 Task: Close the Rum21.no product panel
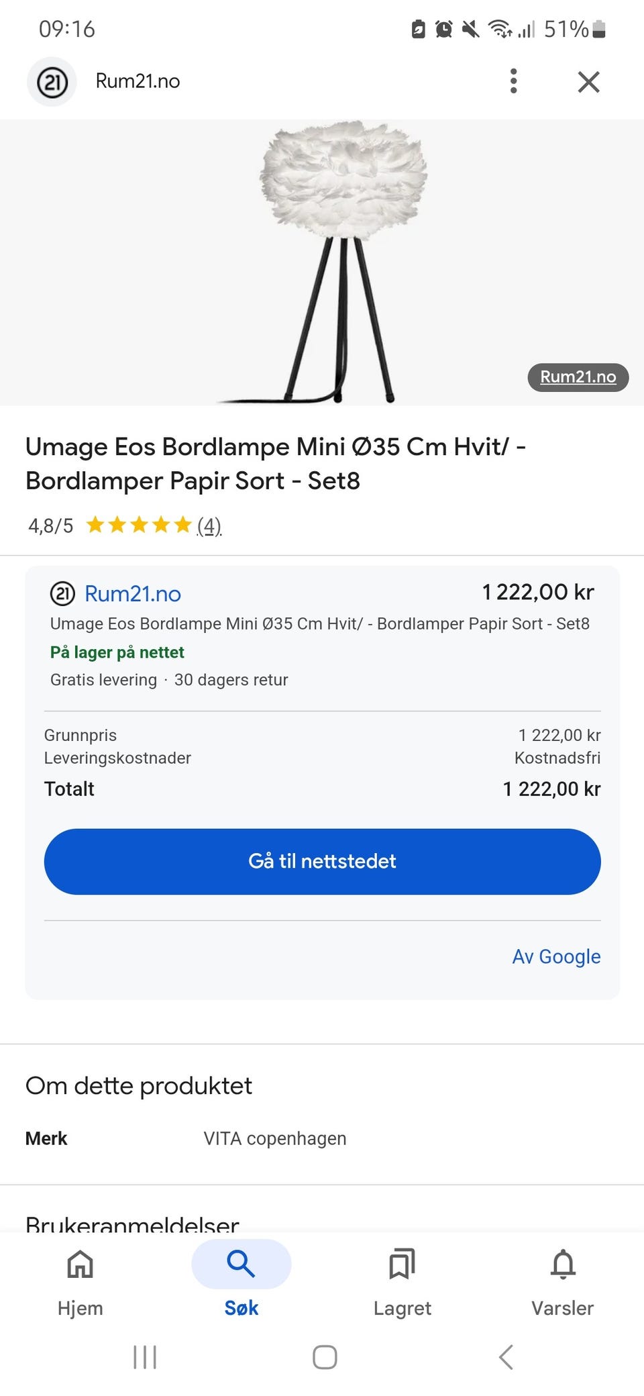[588, 82]
